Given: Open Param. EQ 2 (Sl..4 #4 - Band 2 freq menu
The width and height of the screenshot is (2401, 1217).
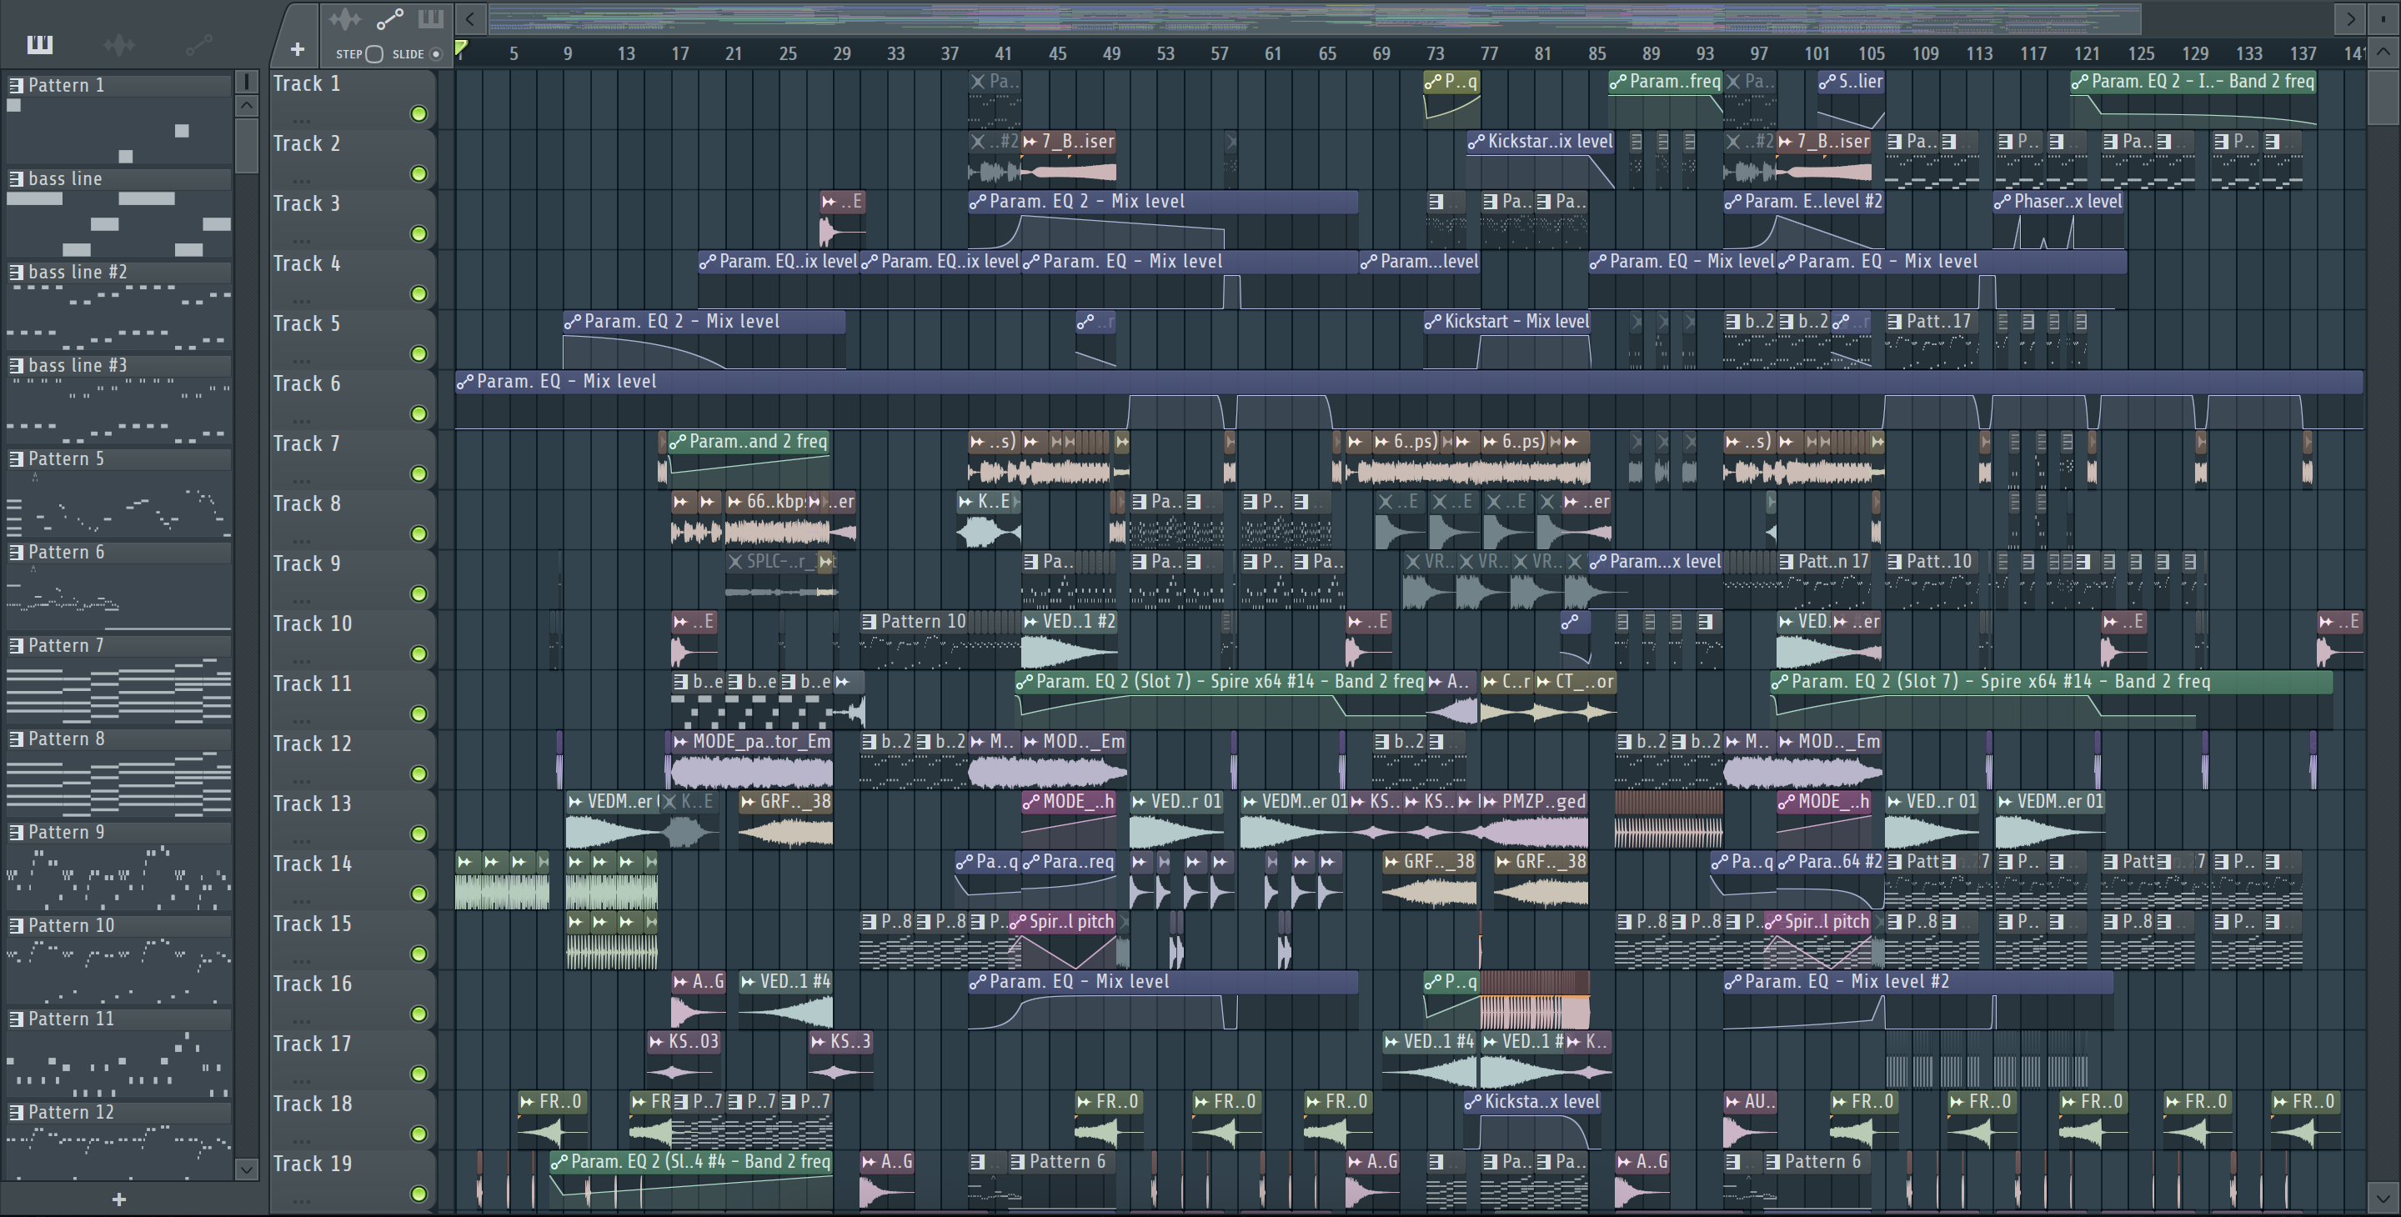Looking at the screenshot, I should coord(559,1162).
